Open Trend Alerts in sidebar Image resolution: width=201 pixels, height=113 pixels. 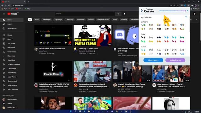coord(12,73)
